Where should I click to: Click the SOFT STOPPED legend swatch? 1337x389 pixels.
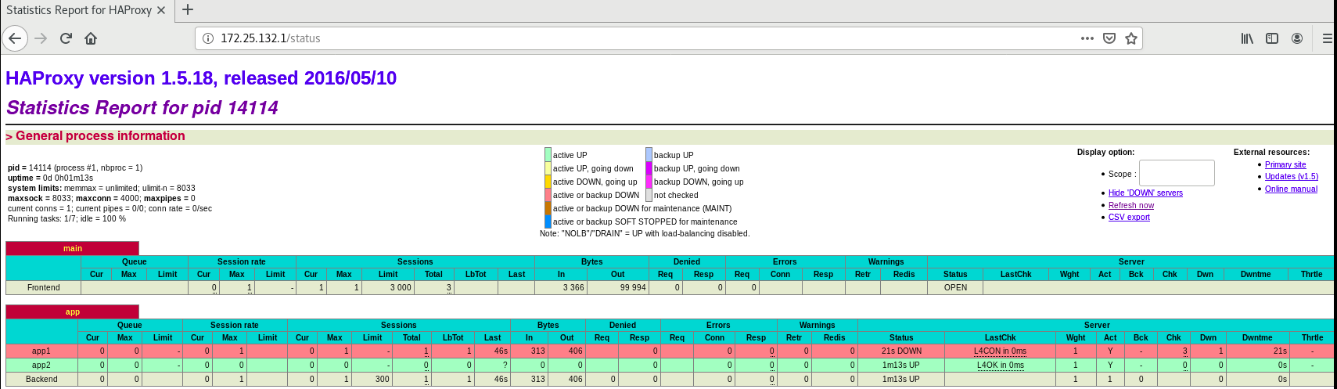(x=548, y=222)
